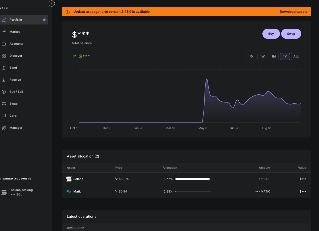Click the Latest operations heading
The width and height of the screenshot is (319, 231).
coord(81,216)
